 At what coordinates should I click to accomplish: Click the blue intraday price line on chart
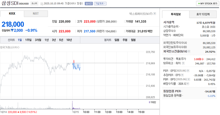tap(76, 67)
